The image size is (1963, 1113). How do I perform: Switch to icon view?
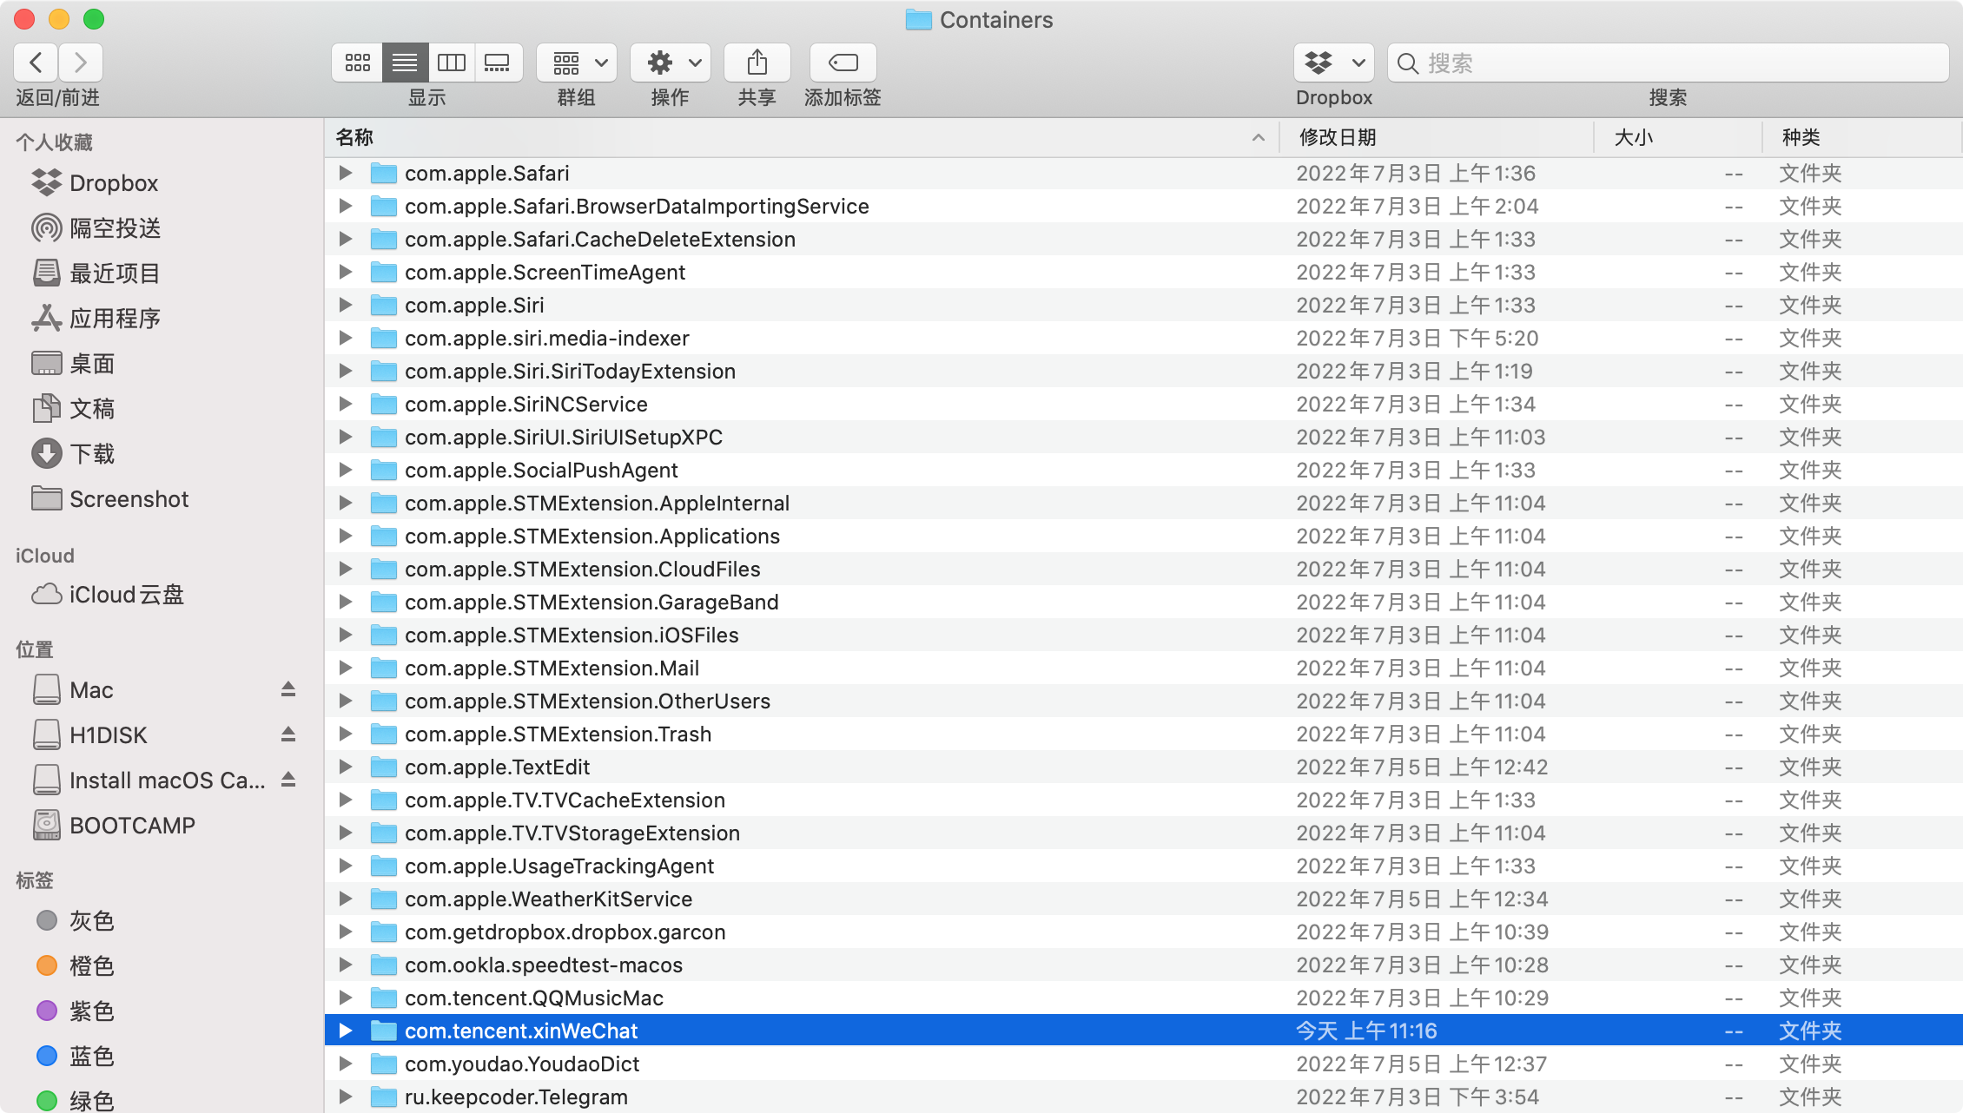pyautogui.click(x=357, y=63)
